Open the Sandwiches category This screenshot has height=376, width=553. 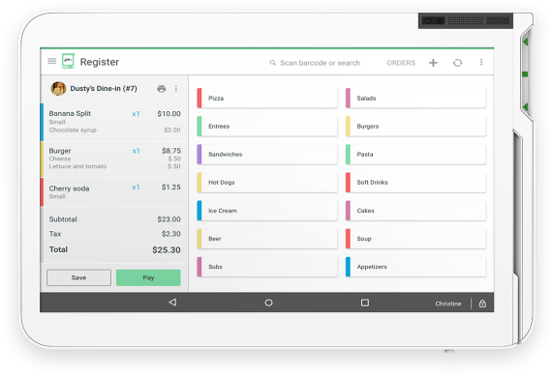[x=267, y=155]
